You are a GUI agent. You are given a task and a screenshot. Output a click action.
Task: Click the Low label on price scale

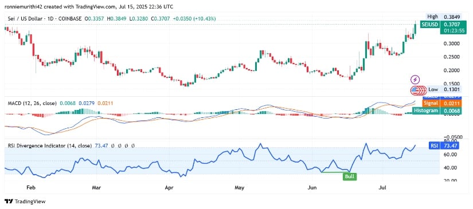pyautogui.click(x=433, y=89)
